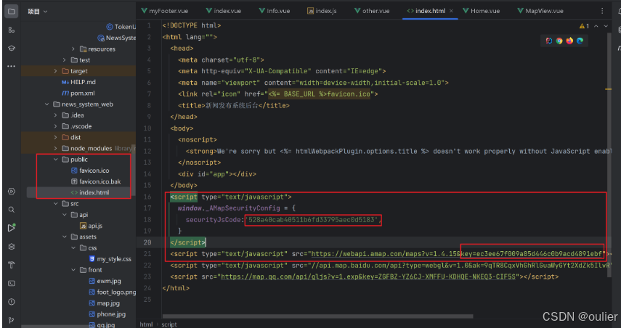Open the editor tabs options menu

[602, 11]
